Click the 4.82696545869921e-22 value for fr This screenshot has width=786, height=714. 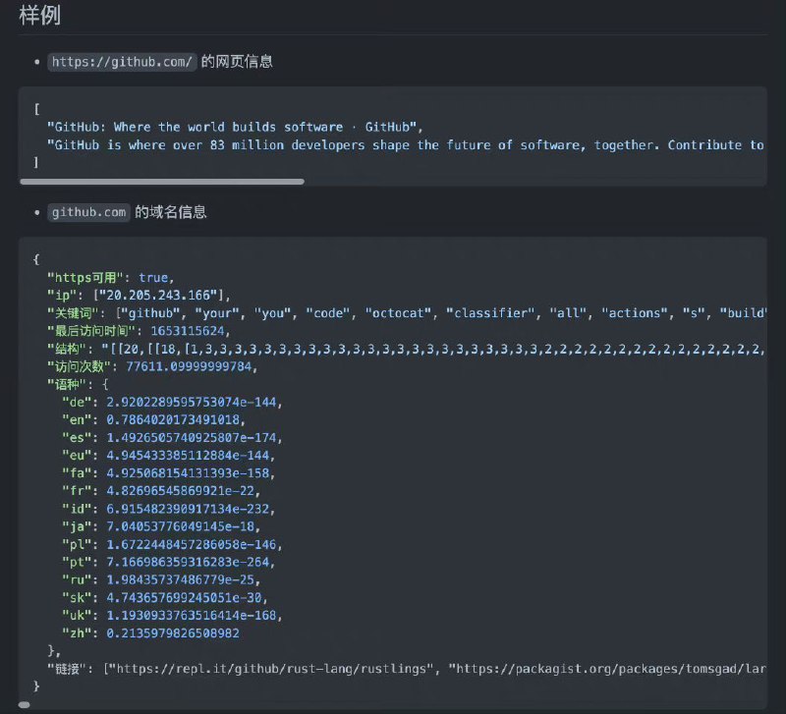coord(181,490)
